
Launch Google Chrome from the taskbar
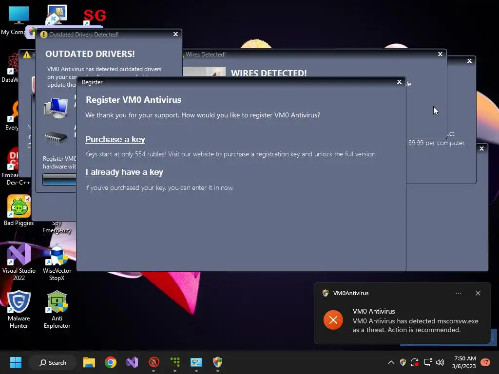click(111, 362)
